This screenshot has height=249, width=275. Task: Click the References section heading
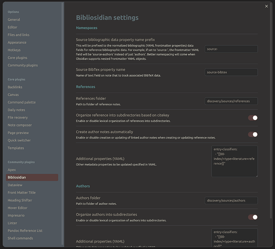[85, 87]
